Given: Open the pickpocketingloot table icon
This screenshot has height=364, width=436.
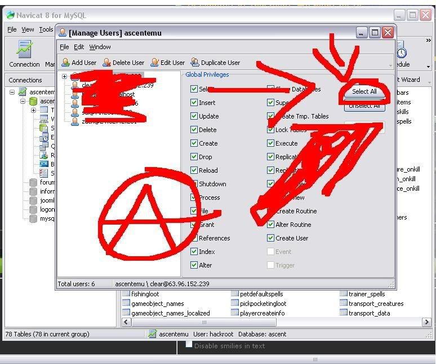Looking at the screenshot, I should pyautogui.click(x=235, y=303).
